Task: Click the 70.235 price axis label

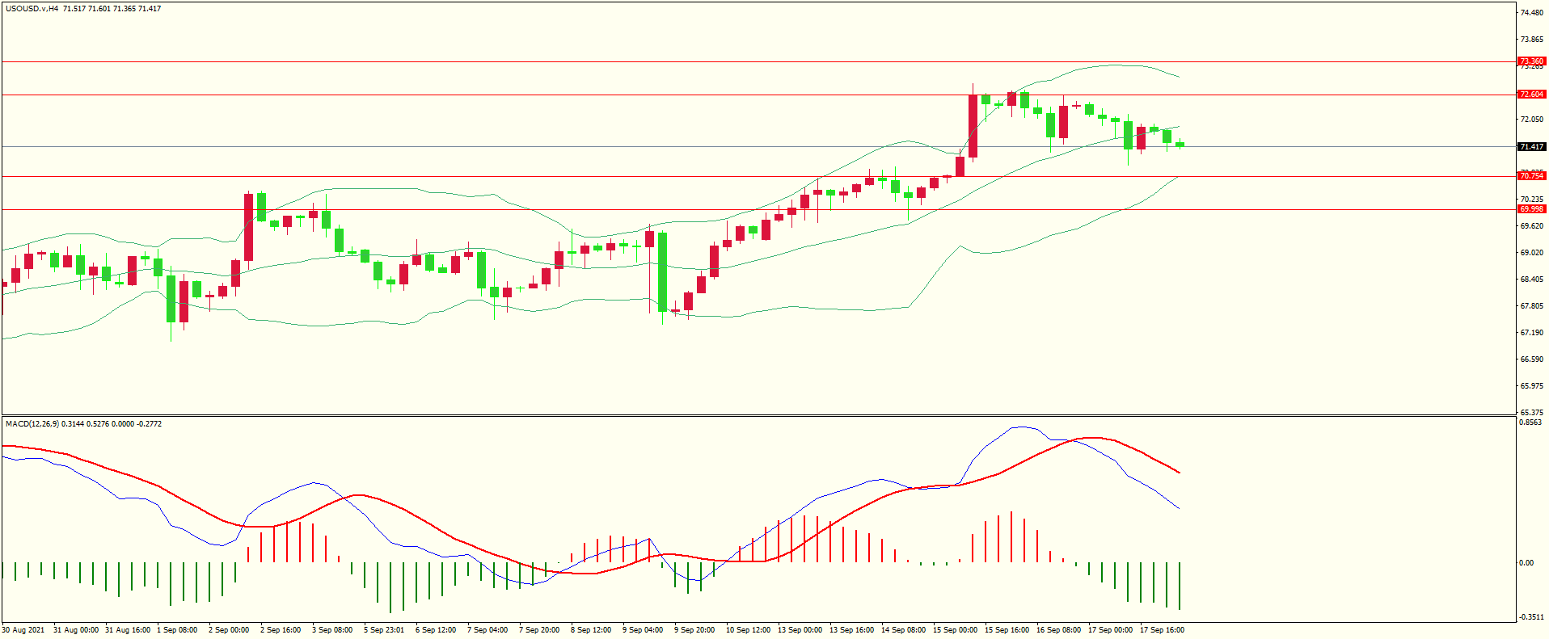Action: [1531, 200]
